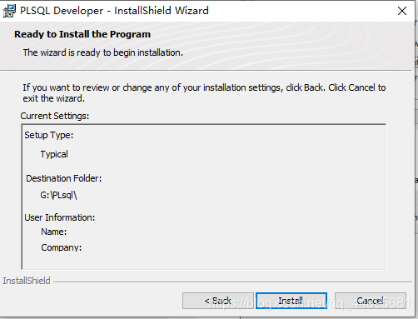
Task: Click the InstallShield brand label at bottom
Action: [x=27, y=281]
